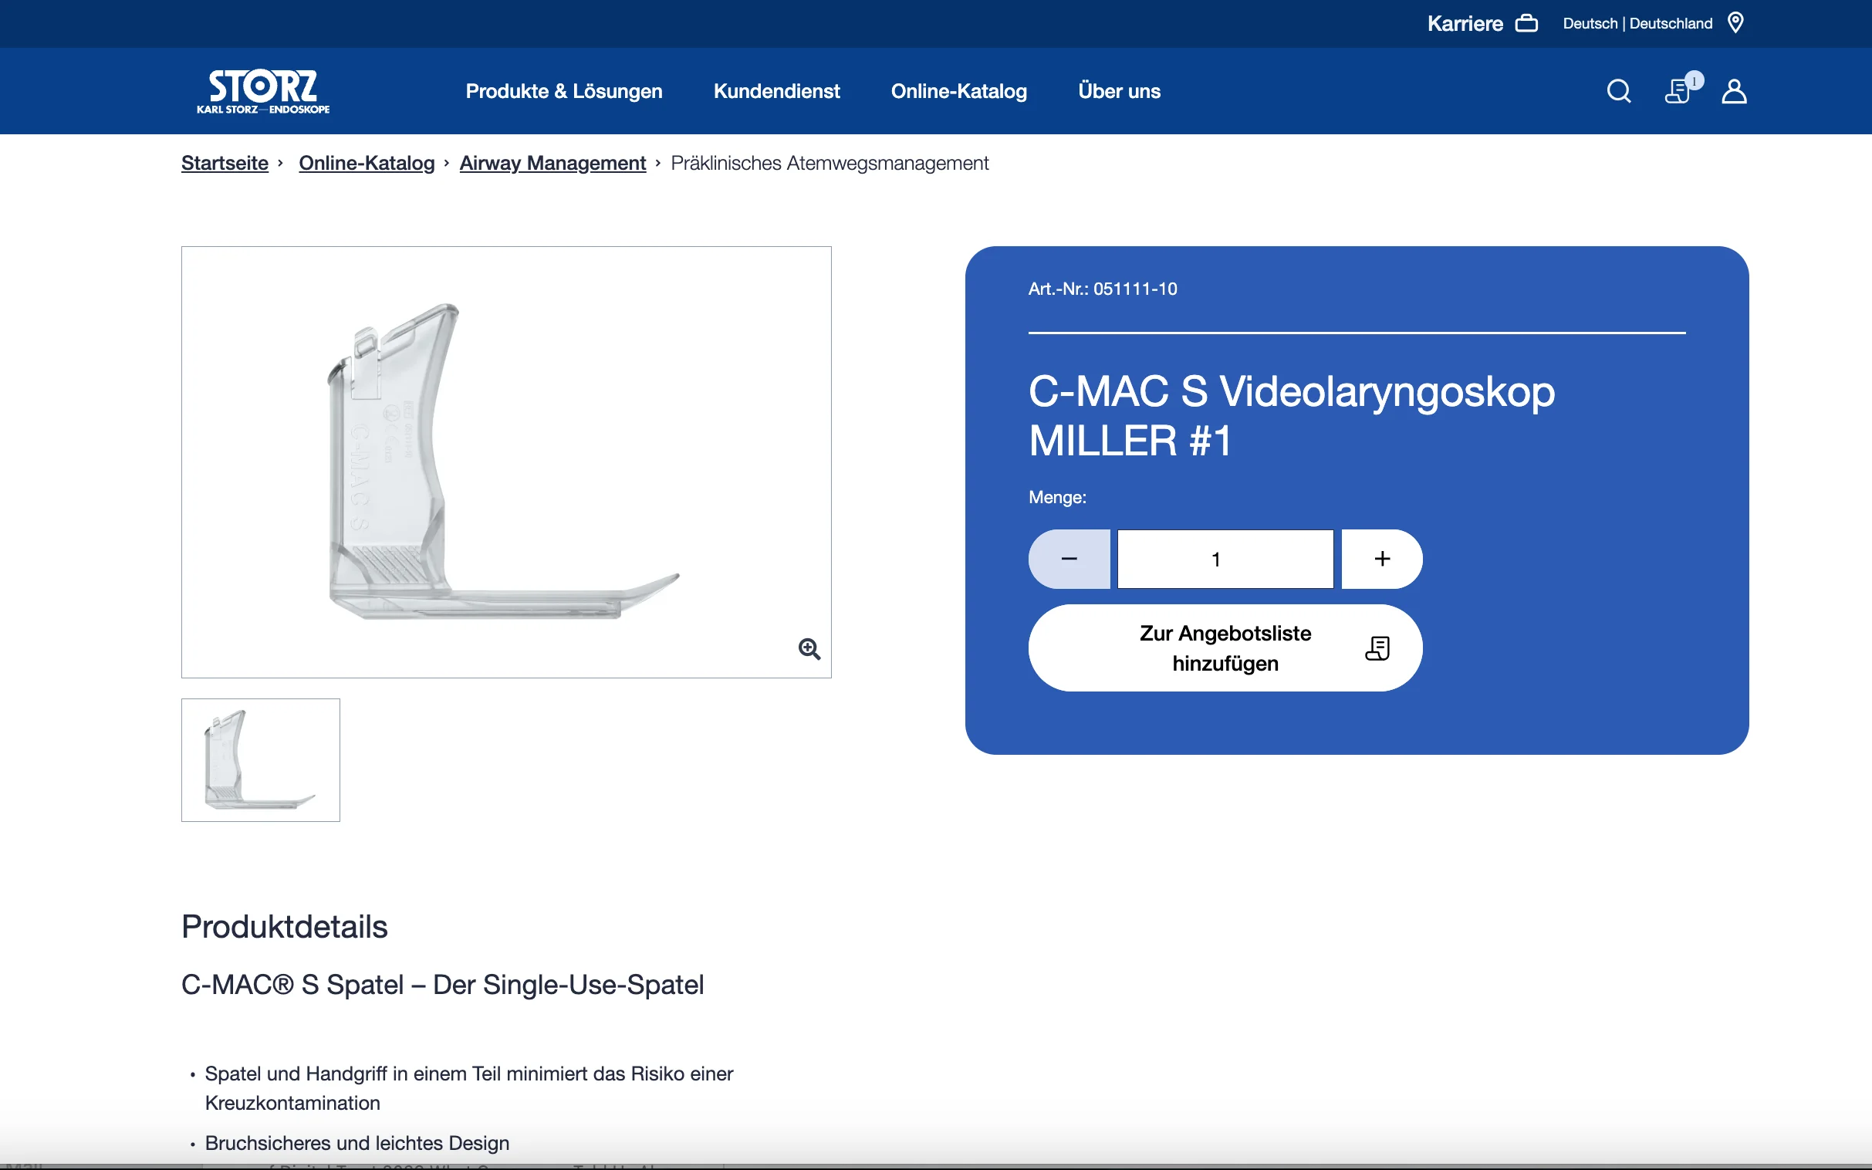
Task: Change language via Deutsch | Deutschland
Action: 1637,23
